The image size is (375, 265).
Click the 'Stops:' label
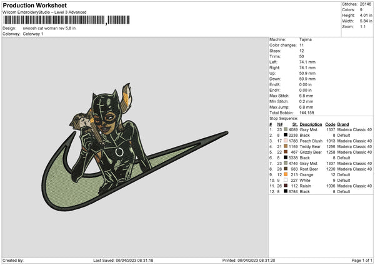[275, 51]
